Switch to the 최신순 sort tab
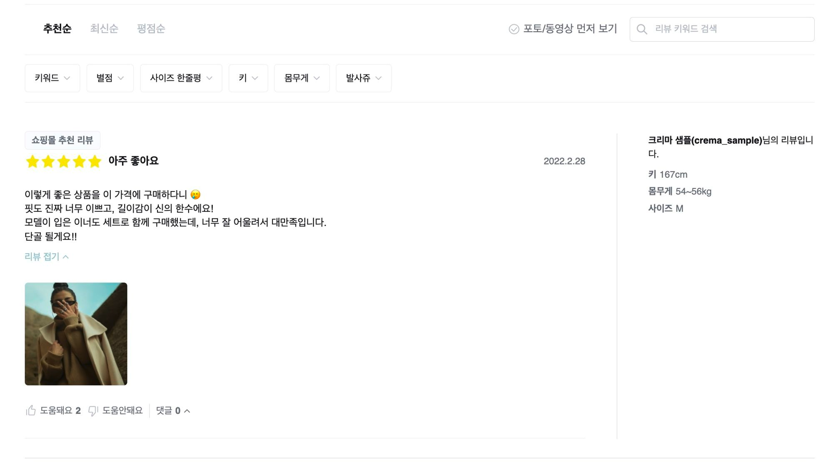 pyautogui.click(x=104, y=29)
